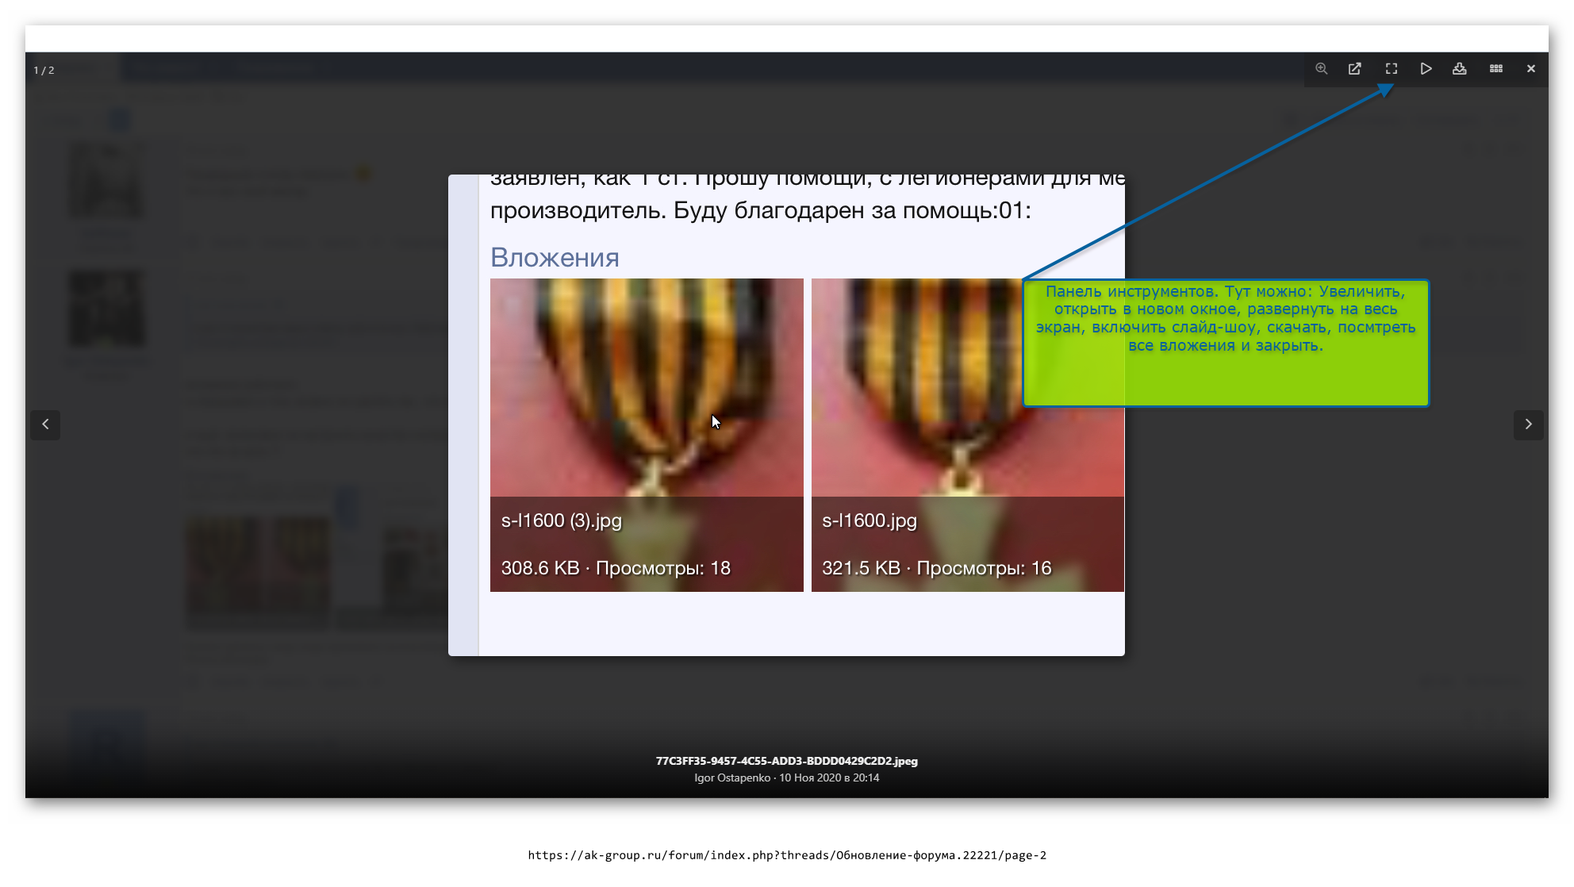Go to the next image
The image size is (1574, 887).
click(1528, 425)
